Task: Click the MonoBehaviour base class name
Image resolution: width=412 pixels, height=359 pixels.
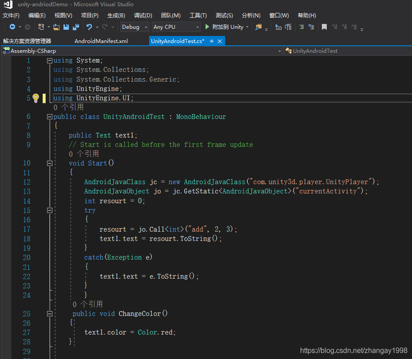Action: pyautogui.click(x=201, y=117)
